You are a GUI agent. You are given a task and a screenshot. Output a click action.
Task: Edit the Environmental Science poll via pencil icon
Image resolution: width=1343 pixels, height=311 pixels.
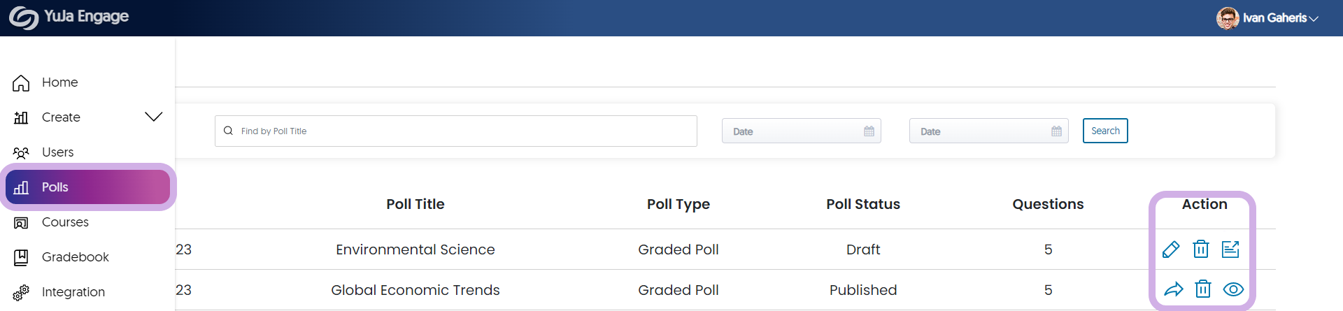[x=1171, y=249]
